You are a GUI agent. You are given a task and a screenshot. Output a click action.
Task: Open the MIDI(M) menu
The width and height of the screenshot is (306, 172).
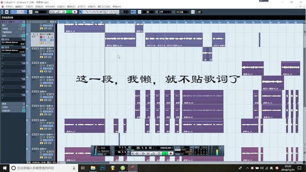pos(50,7)
